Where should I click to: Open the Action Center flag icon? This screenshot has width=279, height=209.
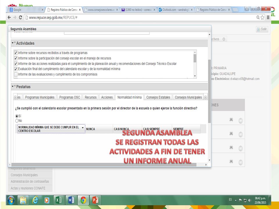click(x=240, y=200)
